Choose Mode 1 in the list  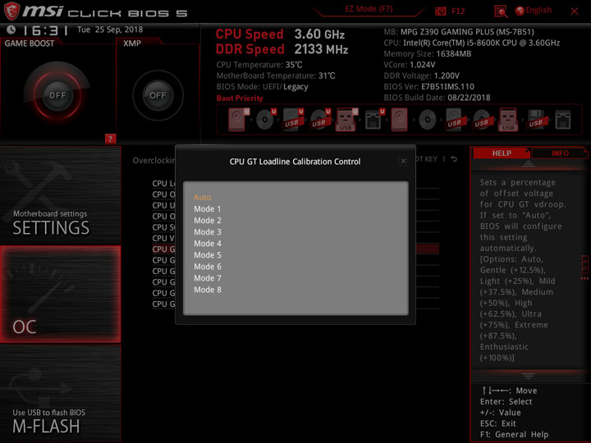coord(208,208)
